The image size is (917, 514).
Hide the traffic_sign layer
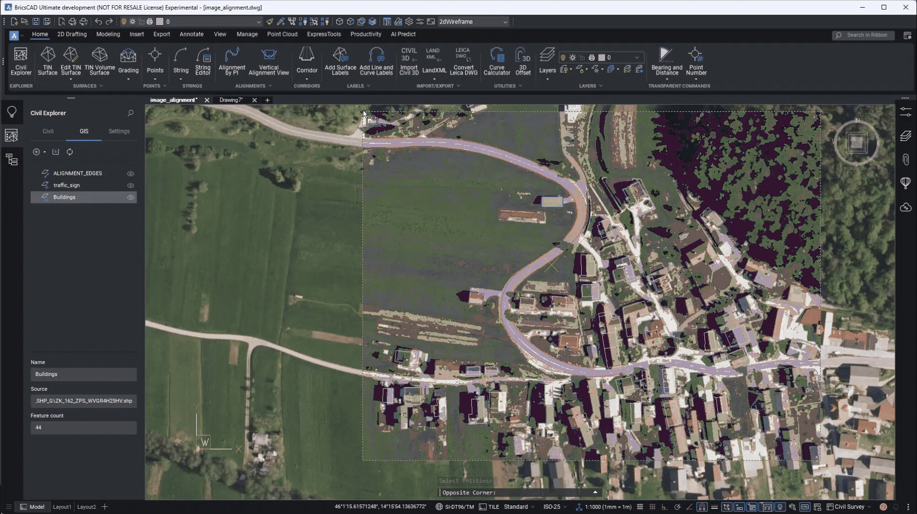coord(130,185)
